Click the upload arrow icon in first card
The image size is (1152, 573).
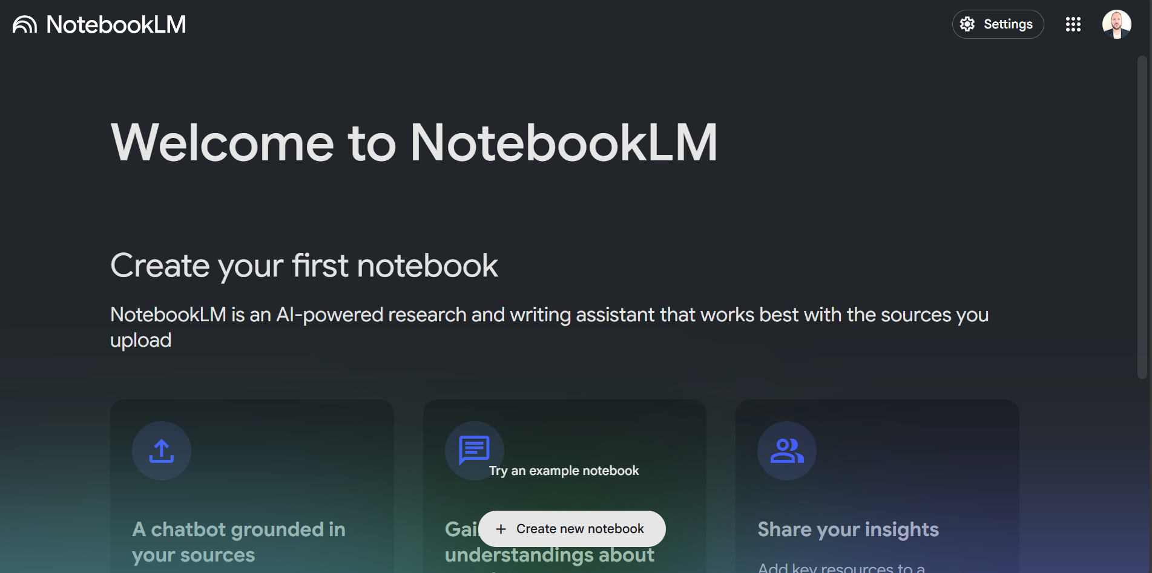tap(162, 451)
